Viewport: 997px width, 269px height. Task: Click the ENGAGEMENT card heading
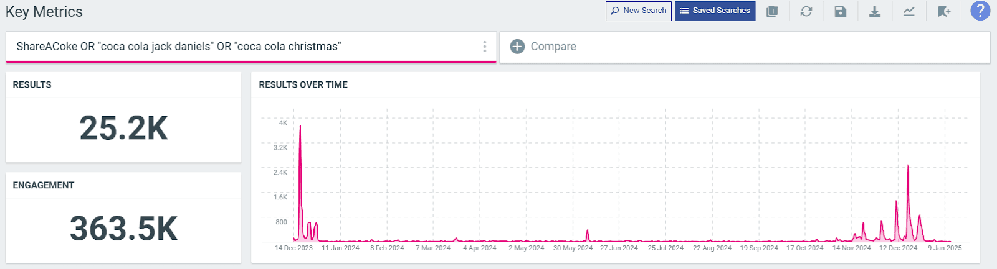(x=44, y=185)
